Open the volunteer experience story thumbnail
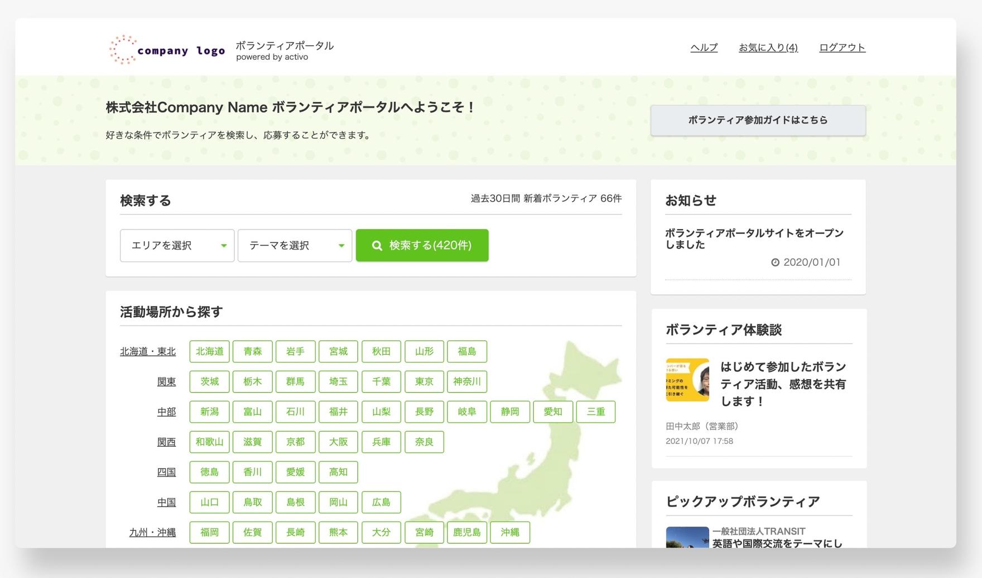Screen dimensions: 982x578 pyautogui.click(x=687, y=380)
